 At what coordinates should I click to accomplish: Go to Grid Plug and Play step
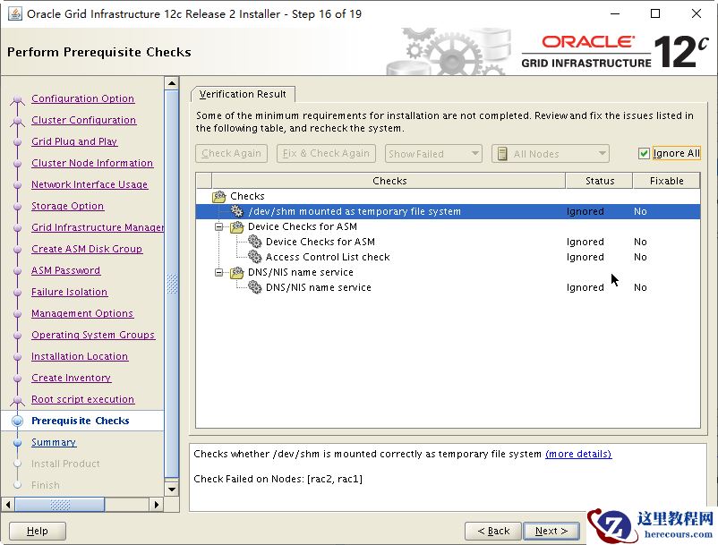click(x=74, y=141)
